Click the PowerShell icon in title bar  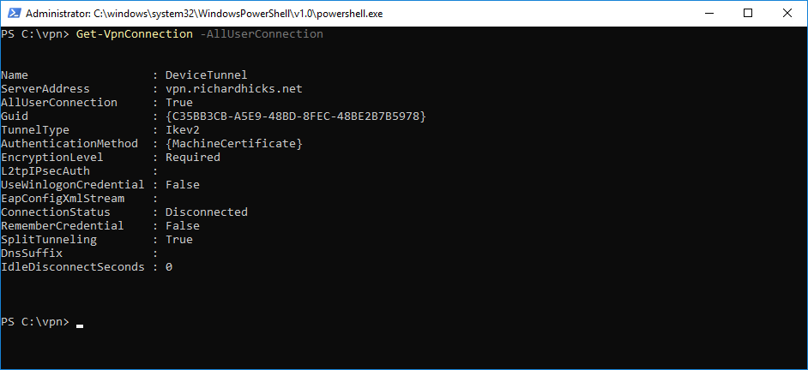pos(14,14)
